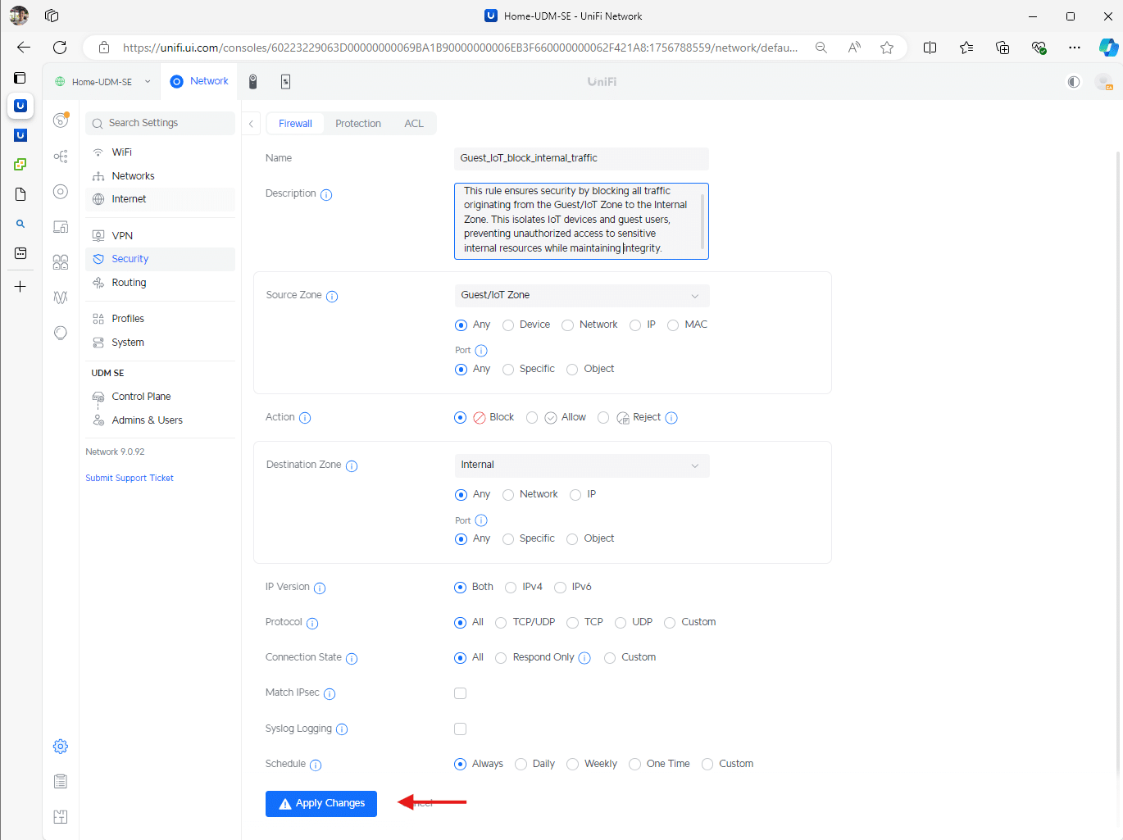
Task: Show info for Schedule
Action: point(316,765)
